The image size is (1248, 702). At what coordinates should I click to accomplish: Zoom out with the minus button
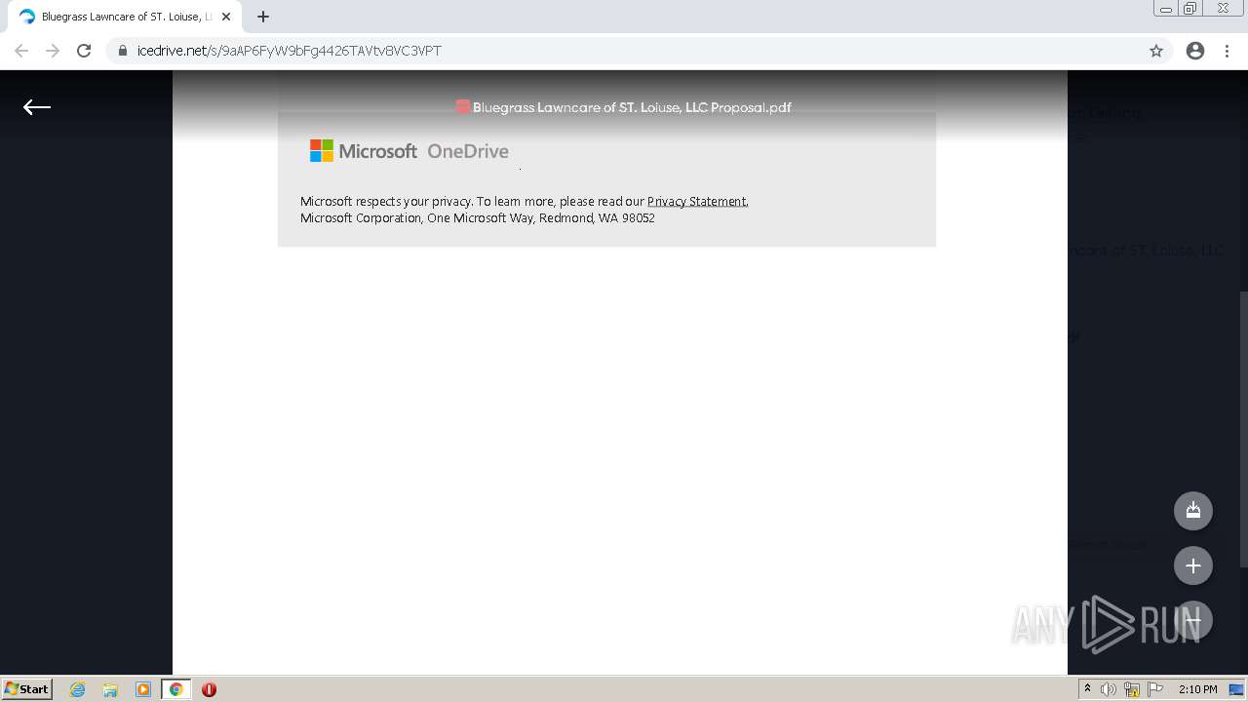1192,620
